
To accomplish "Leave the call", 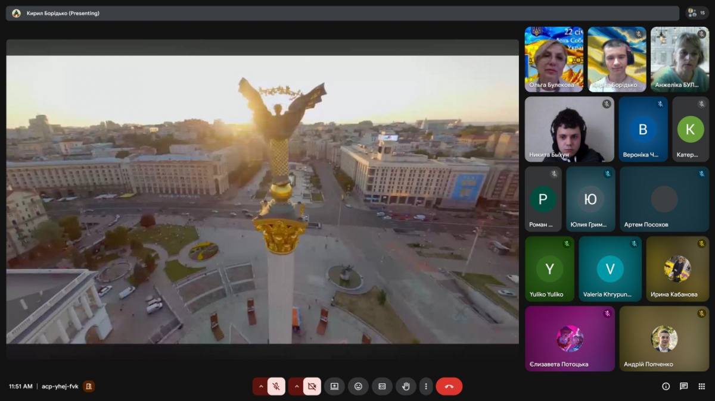I will pos(449,386).
